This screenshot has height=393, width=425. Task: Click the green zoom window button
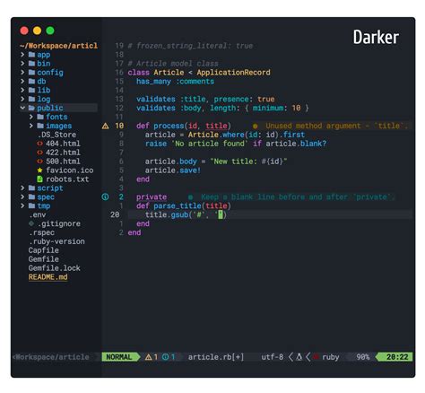pyautogui.click(x=50, y=31)
